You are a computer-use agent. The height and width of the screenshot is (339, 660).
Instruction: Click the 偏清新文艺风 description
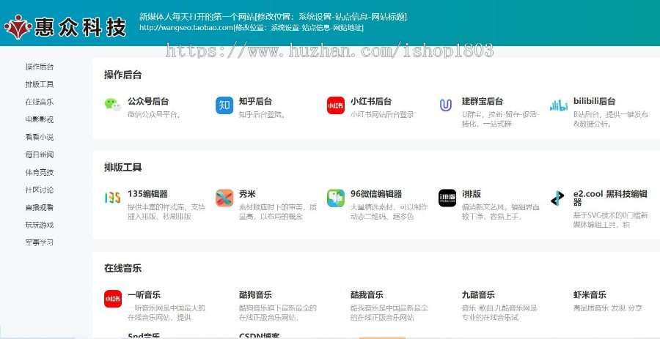(500, 212)
